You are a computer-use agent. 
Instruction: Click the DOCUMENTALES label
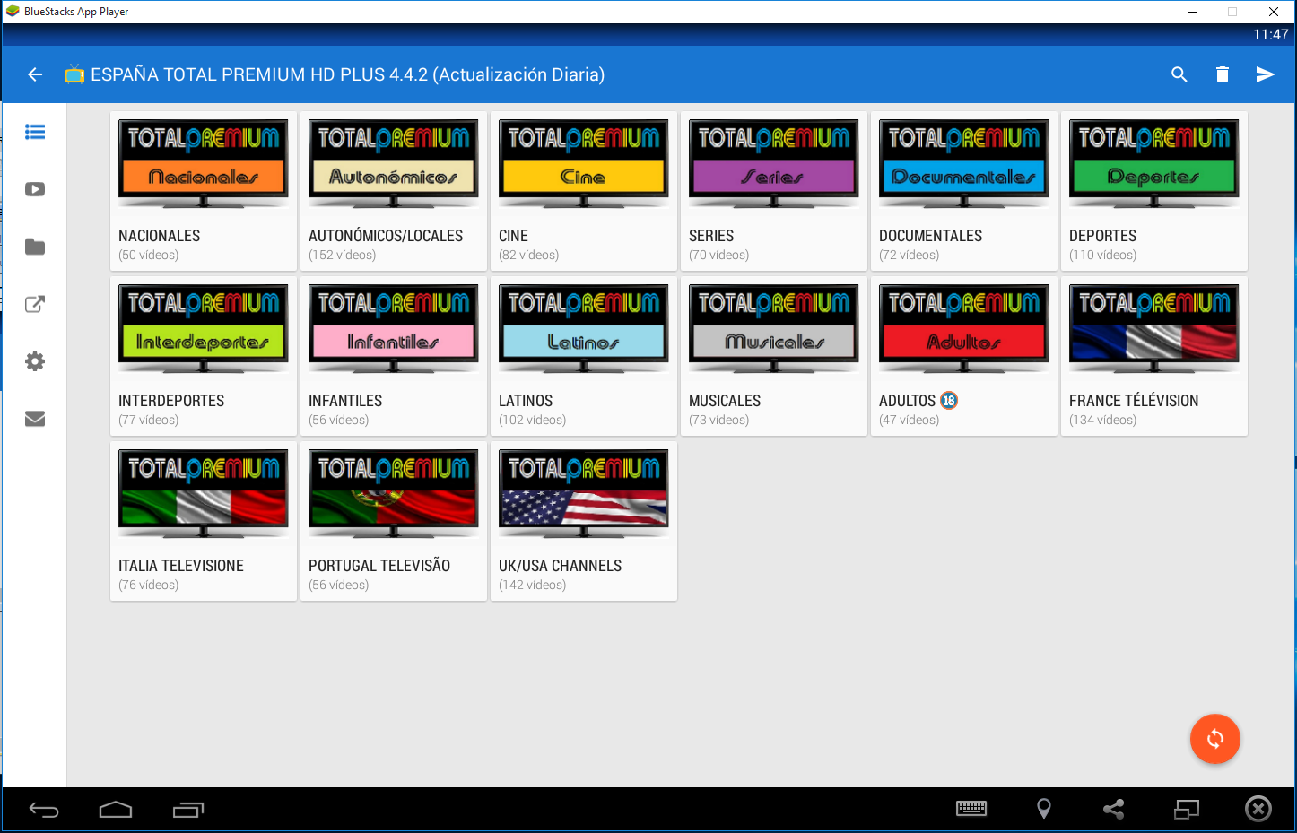click(x=931, y=236)
